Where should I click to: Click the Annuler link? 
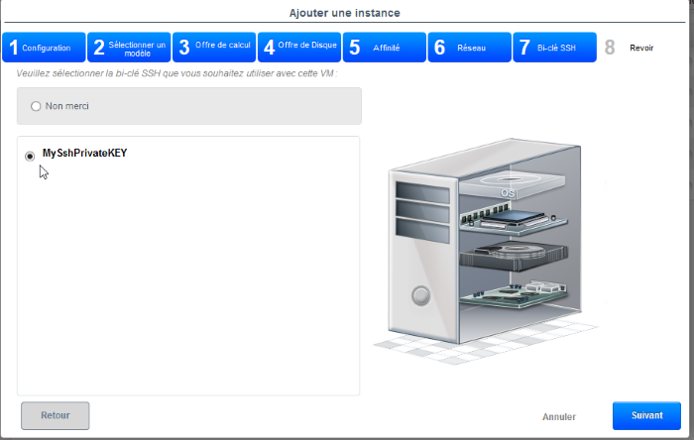[559, 417]
